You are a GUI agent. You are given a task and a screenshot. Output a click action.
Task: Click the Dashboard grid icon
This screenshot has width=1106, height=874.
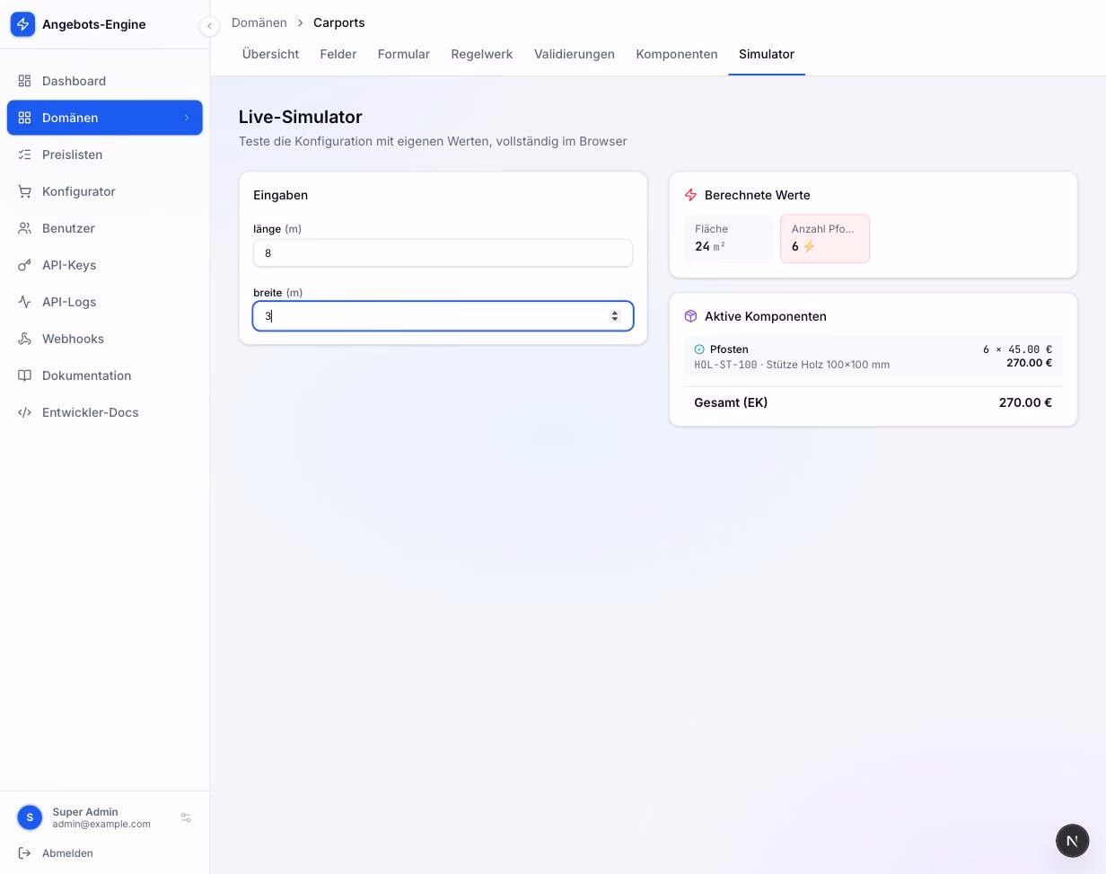(25, 81)
